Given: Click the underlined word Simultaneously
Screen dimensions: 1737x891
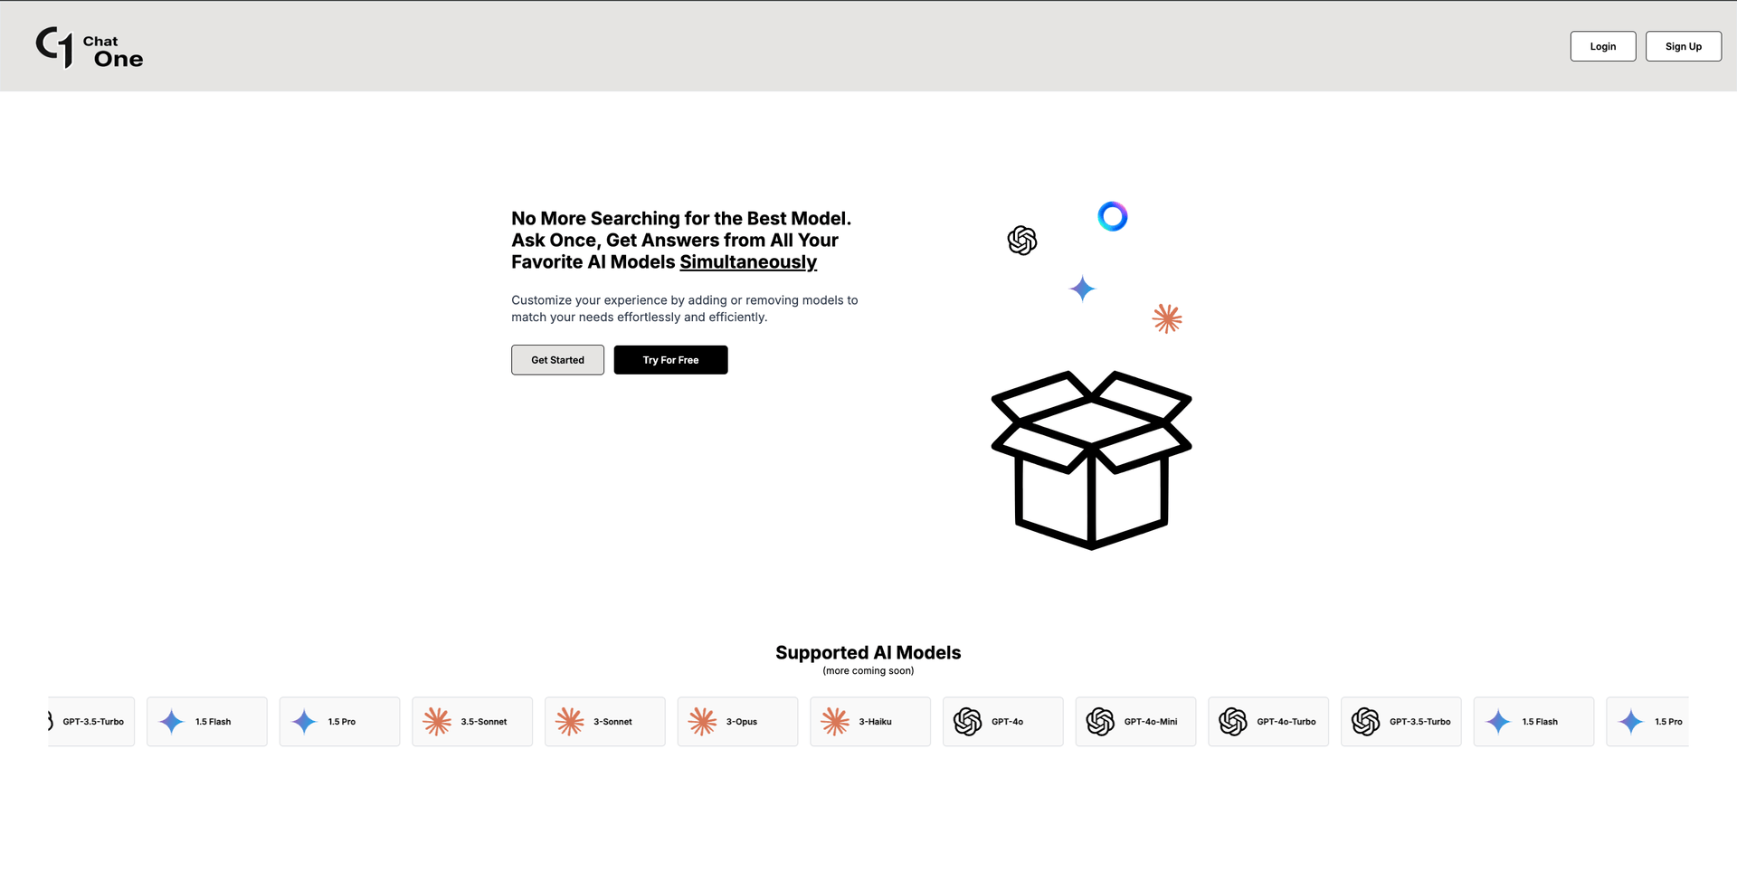Looking at the screenshot, I should click(748, 262).
